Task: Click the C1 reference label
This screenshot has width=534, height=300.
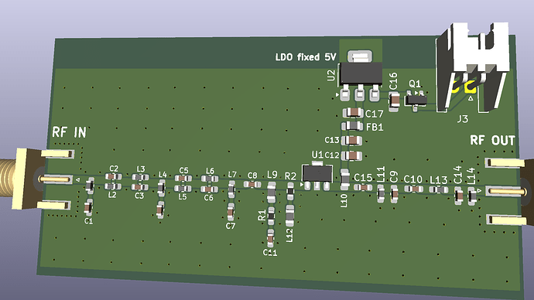Action: click(x=88, y=221)
